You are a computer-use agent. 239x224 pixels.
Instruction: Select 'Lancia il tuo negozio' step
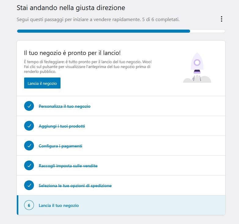coord(121,205)
